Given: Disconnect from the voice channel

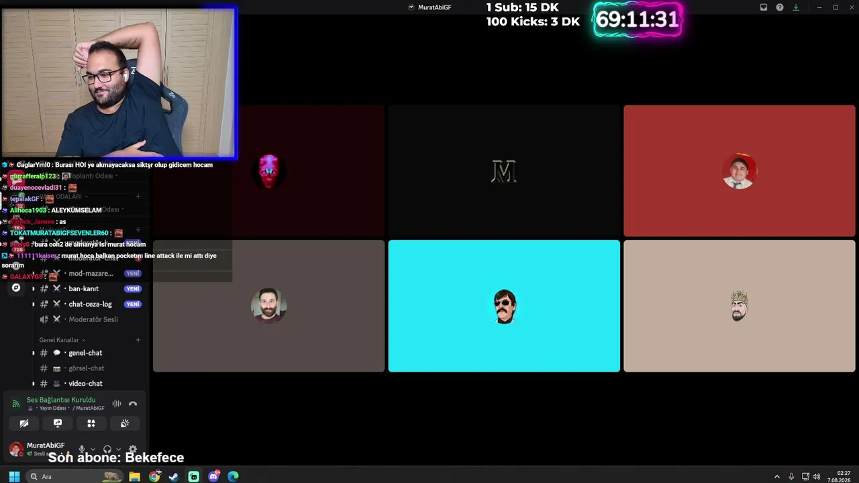Looking at the screenshot, I should (133, 403).
